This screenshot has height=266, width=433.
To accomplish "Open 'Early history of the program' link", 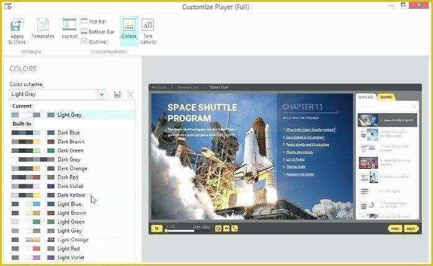I will pyautogui.click(x=305, y=137).
